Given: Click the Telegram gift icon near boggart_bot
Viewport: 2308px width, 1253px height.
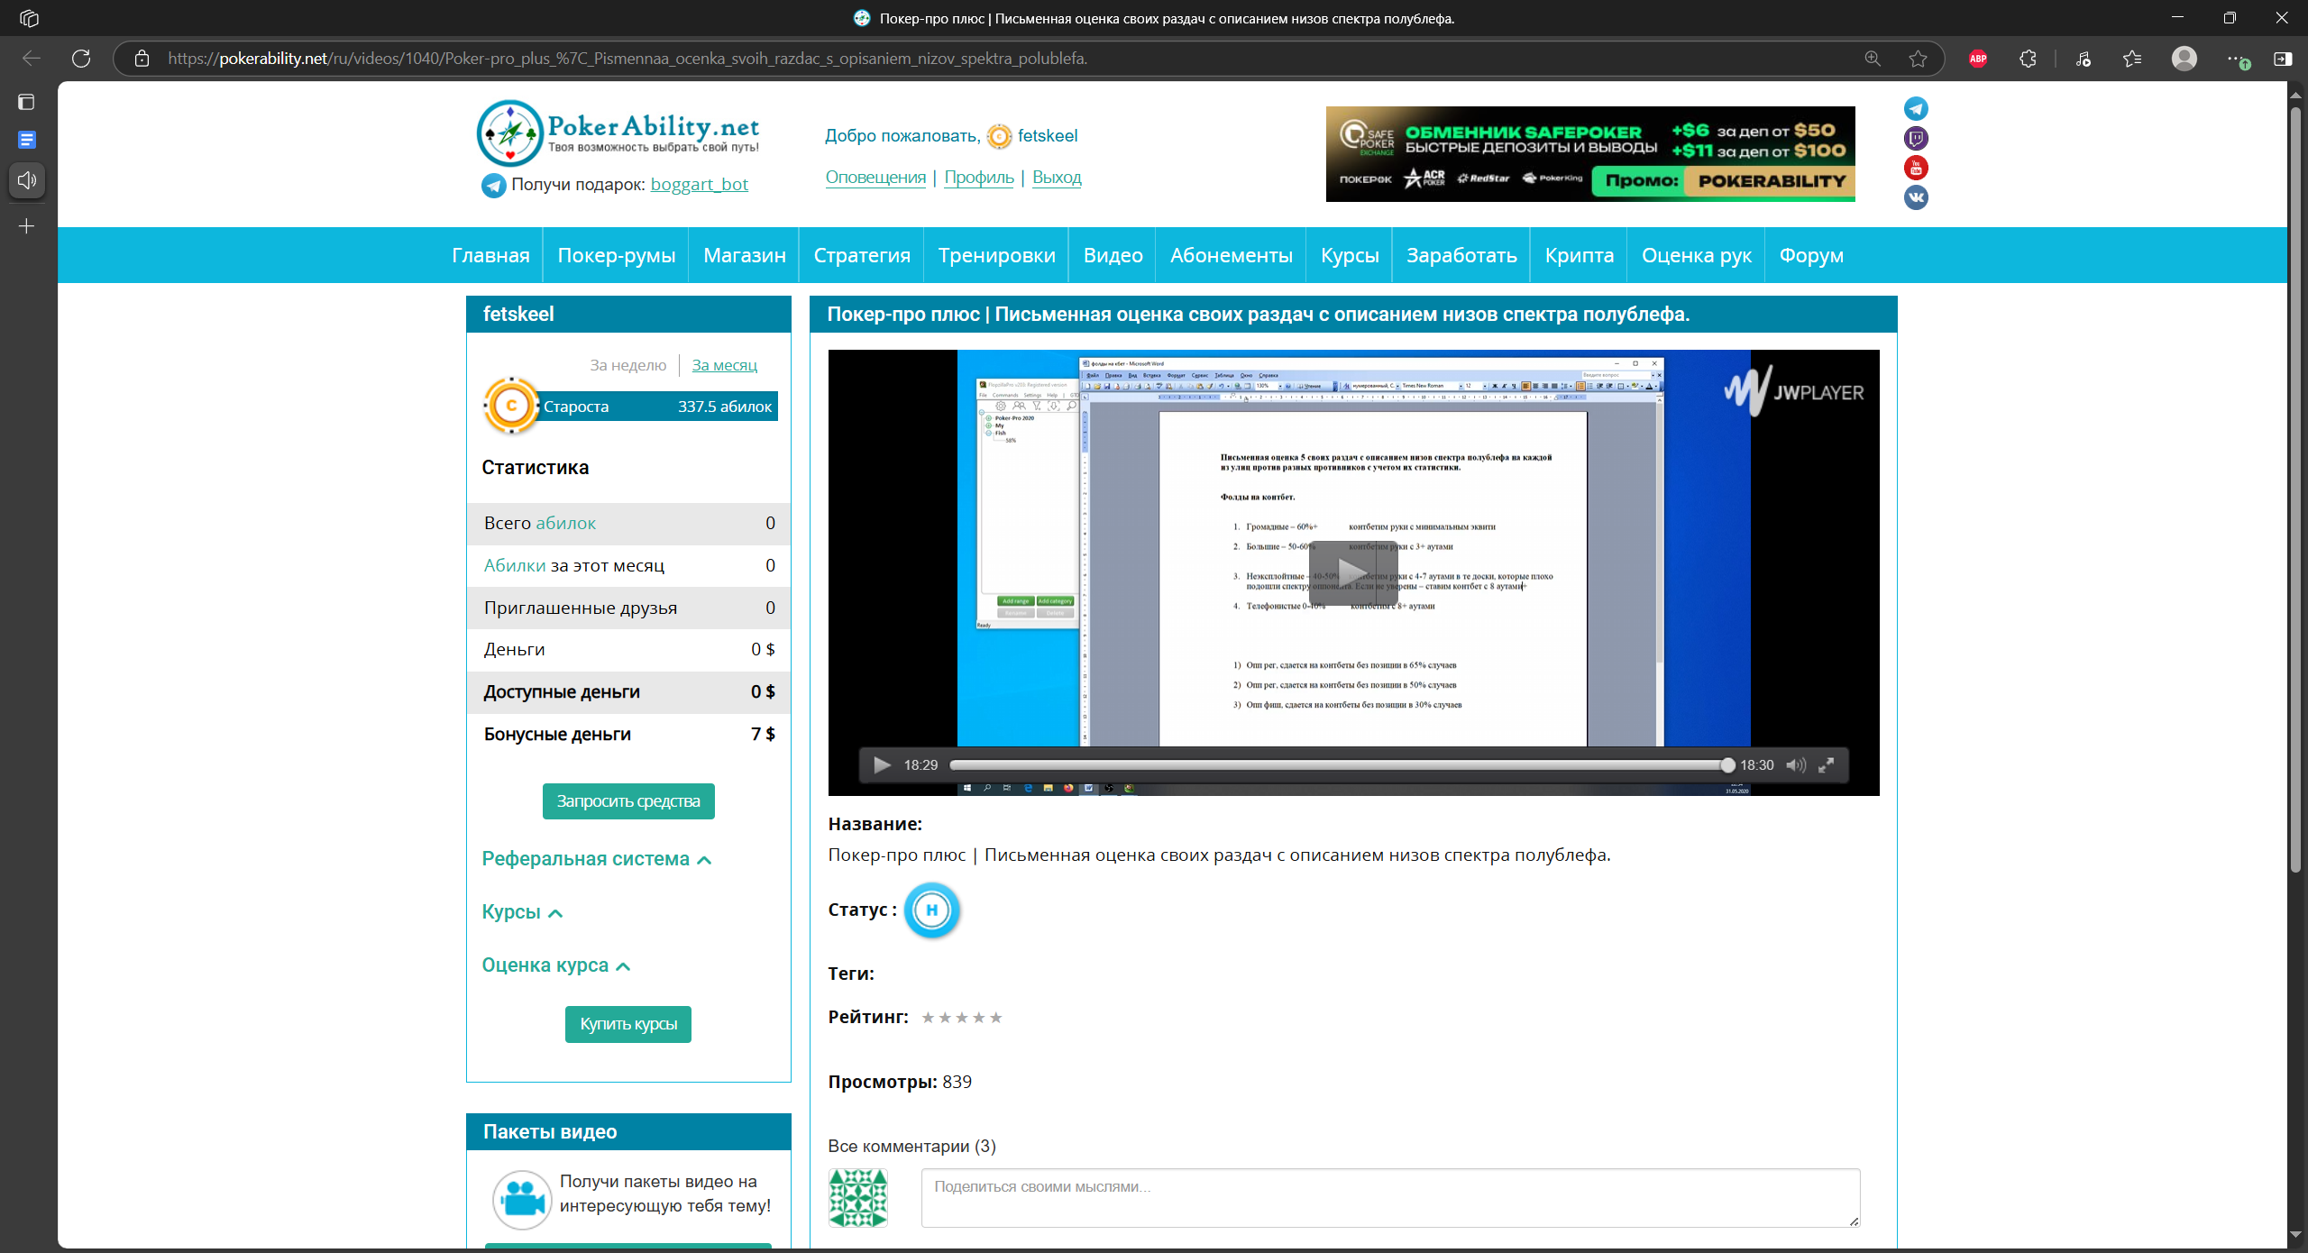Looking at the screenshot, I should (493, 185).
